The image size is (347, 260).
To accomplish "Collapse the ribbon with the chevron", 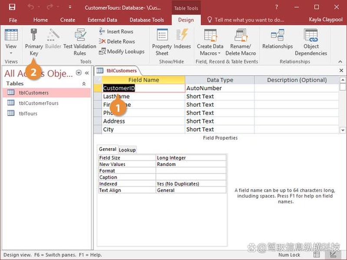I will [340, 62].
